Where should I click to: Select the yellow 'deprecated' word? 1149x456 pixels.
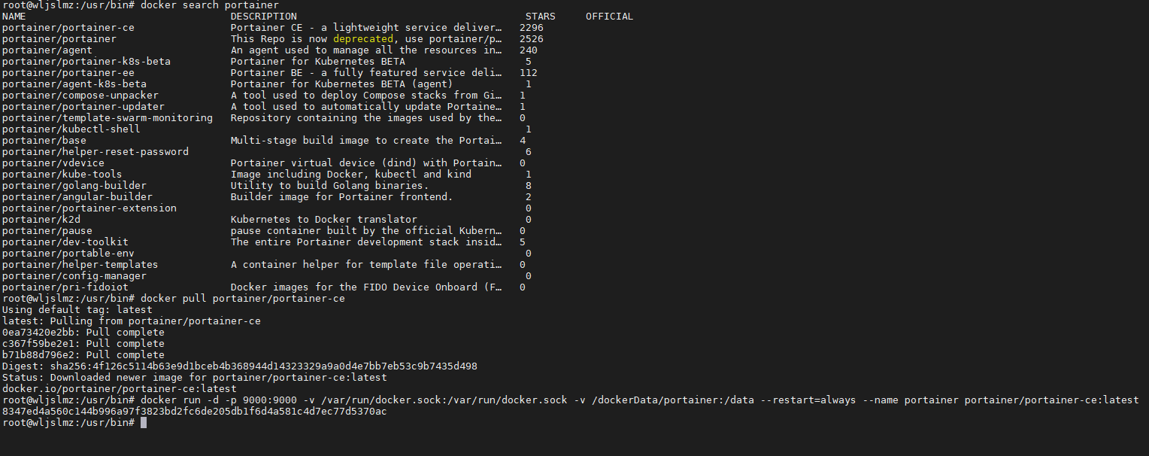coord(363,38)
